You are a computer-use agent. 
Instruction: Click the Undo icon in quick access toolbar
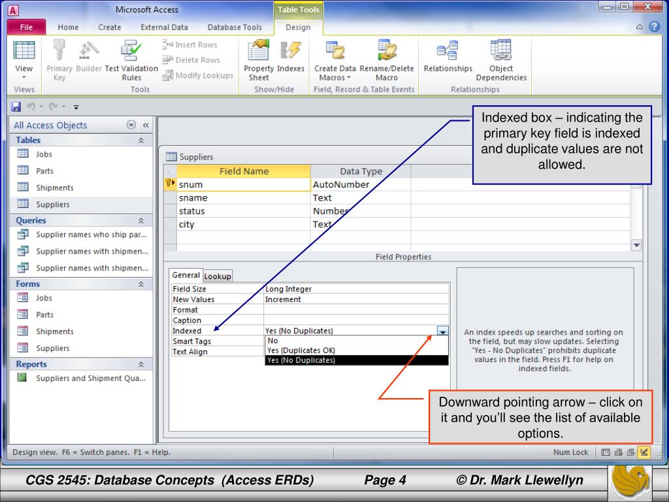click(31, 107)
